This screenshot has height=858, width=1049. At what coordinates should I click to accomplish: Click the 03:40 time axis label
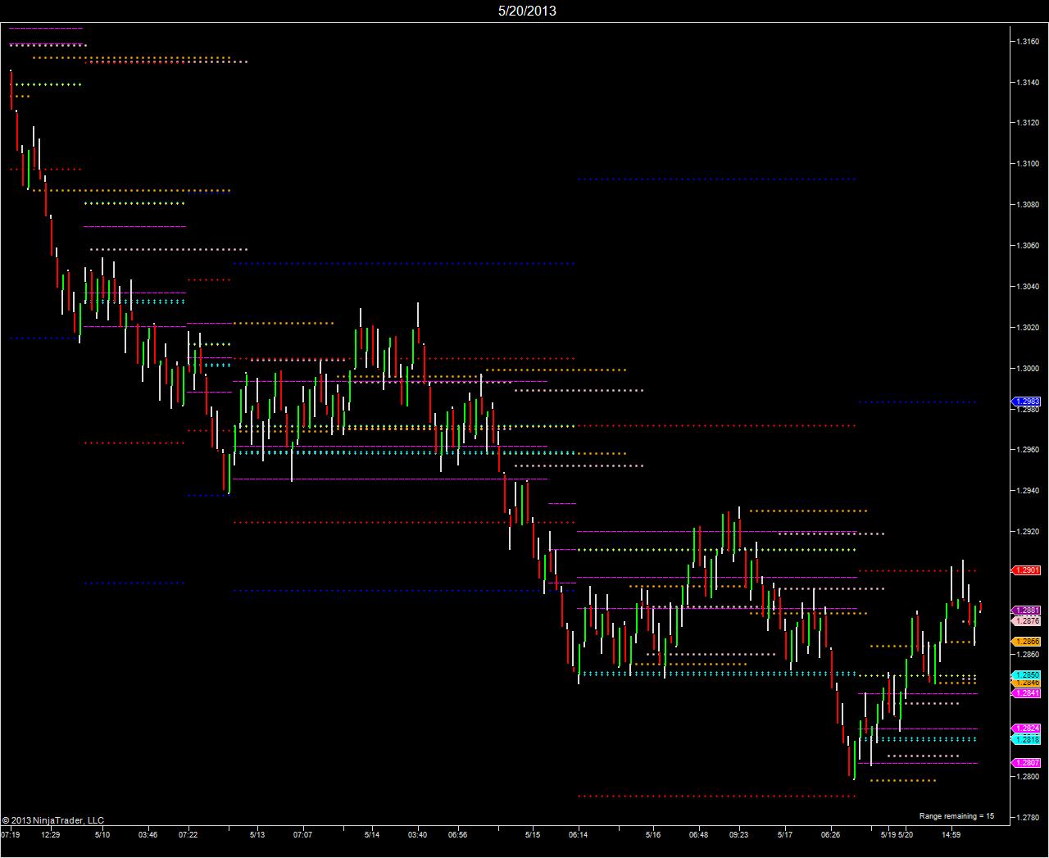(417, 835)
